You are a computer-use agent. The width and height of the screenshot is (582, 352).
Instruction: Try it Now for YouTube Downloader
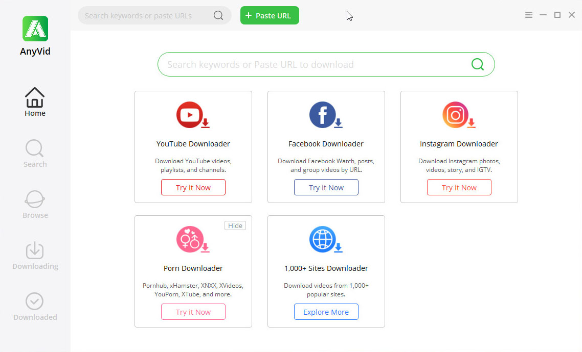(x=193, y=187)
